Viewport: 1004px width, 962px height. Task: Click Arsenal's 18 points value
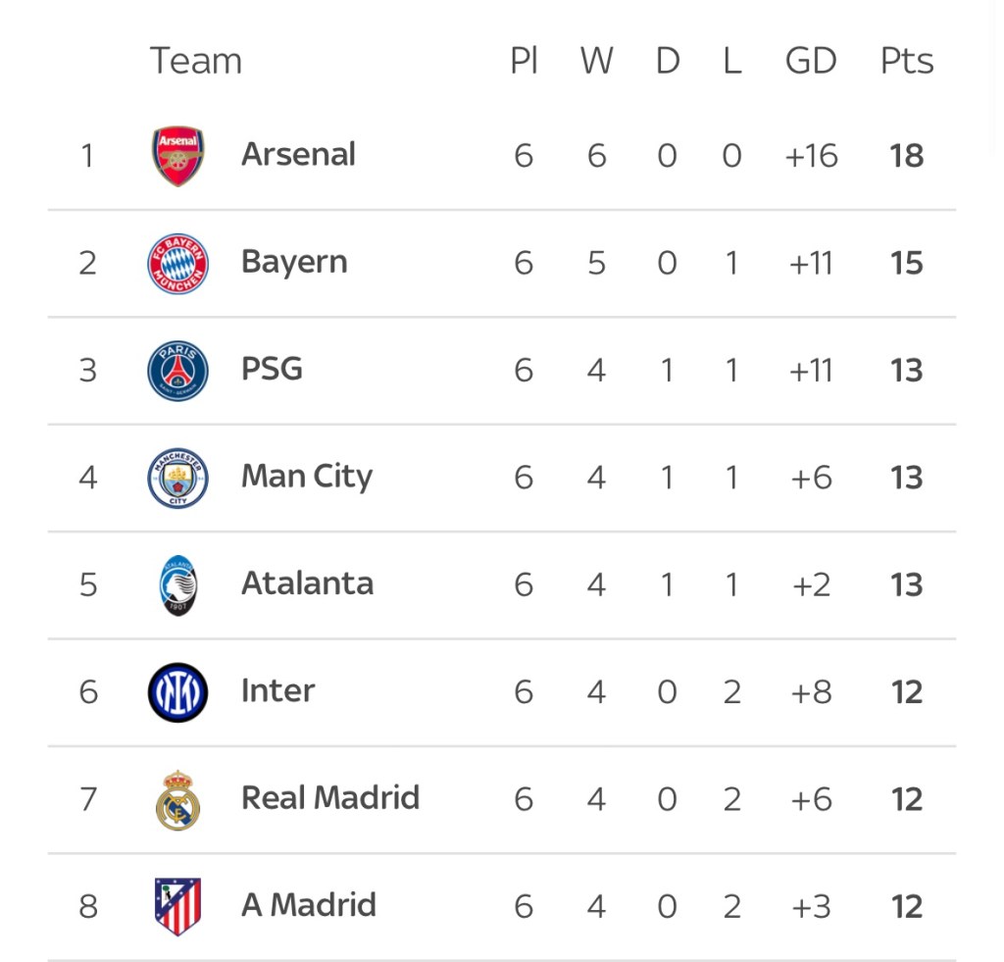click(906, 156)
